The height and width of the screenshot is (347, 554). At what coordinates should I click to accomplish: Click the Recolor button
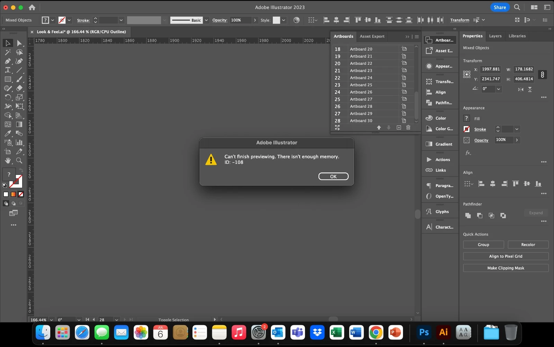[528, 244]
